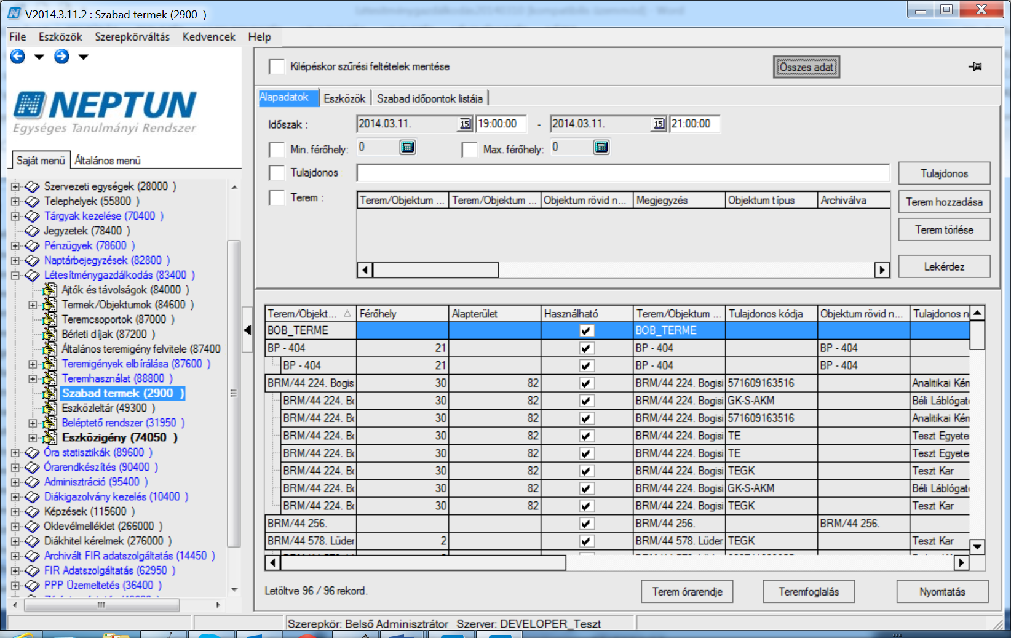Screen dimensions: 1011x638
Task: Collapse the left menu panel arrow
Action: tap(247, 330)
